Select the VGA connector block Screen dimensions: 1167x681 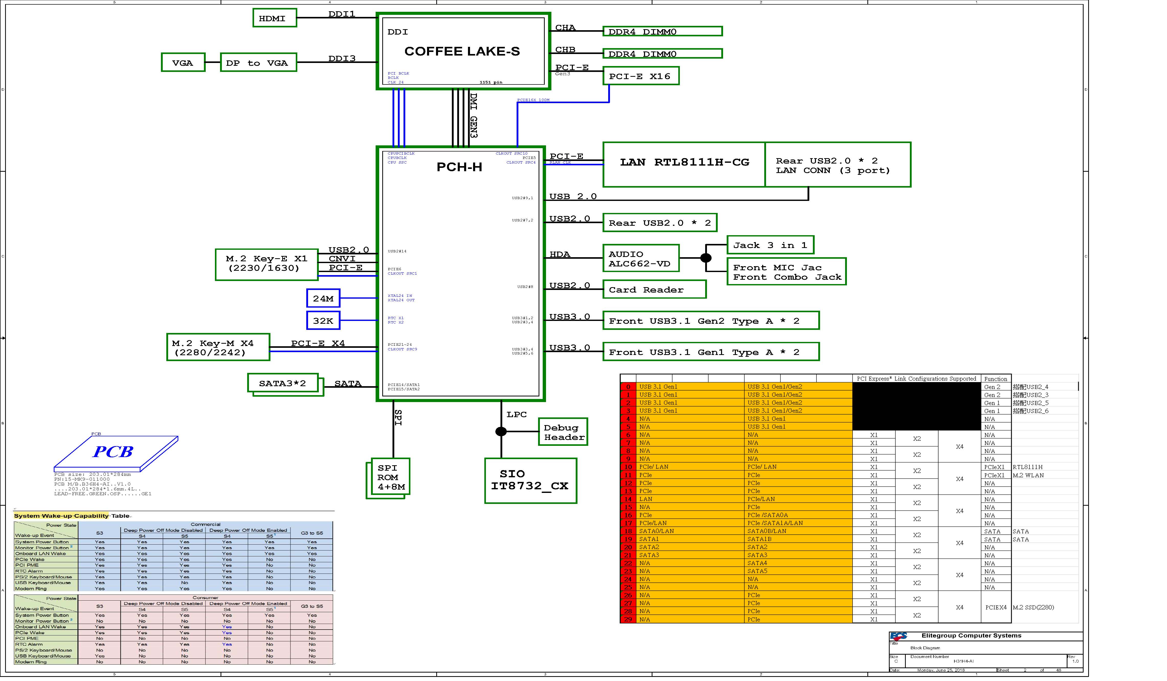tap(183, 62)
